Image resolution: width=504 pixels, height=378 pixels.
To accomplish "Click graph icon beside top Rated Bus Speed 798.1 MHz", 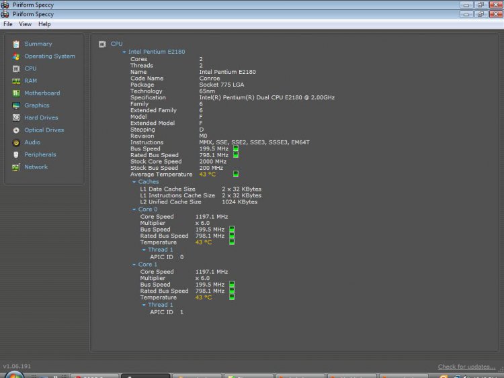I will pos(236,155).
